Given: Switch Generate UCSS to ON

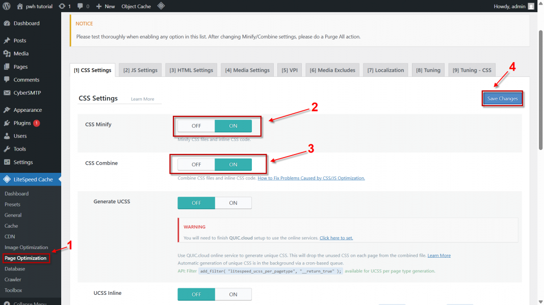Looking at the screenshot, I should [x=233, y=203].
